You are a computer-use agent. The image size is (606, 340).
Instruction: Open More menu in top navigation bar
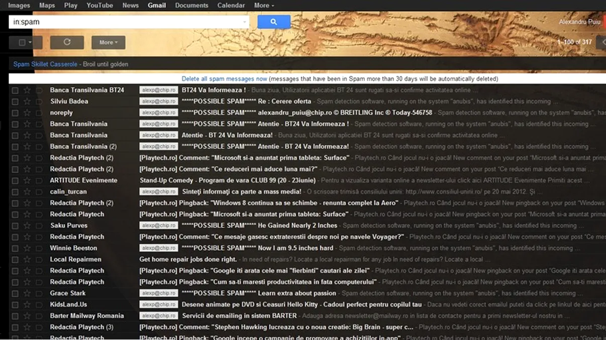(264, 6)
